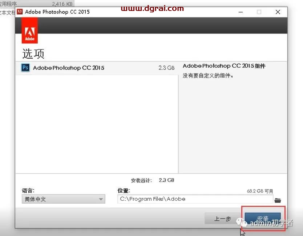Click the 2.3 GB size in the Photoshop row
The height and width of the screenshot is (236, 303).
coord(166,68)
